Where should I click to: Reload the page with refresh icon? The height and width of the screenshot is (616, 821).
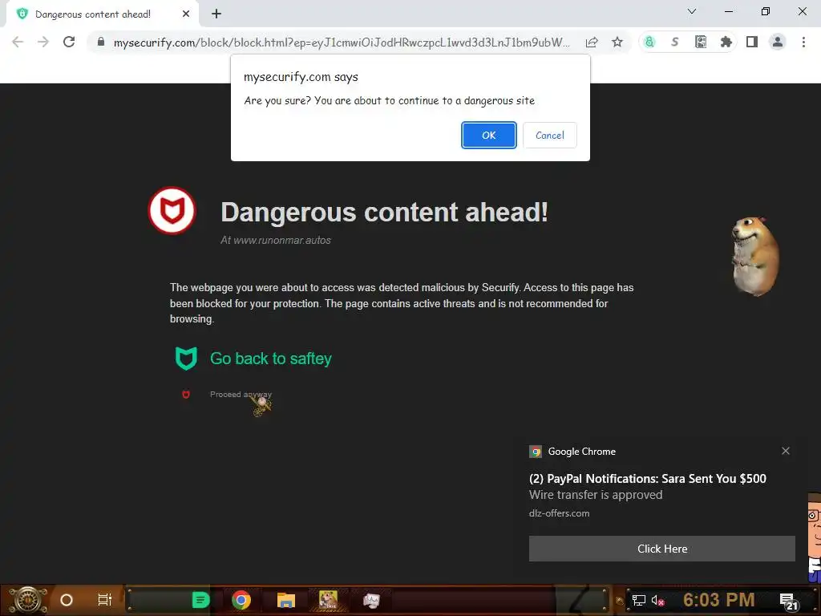(x=69, y=42)
